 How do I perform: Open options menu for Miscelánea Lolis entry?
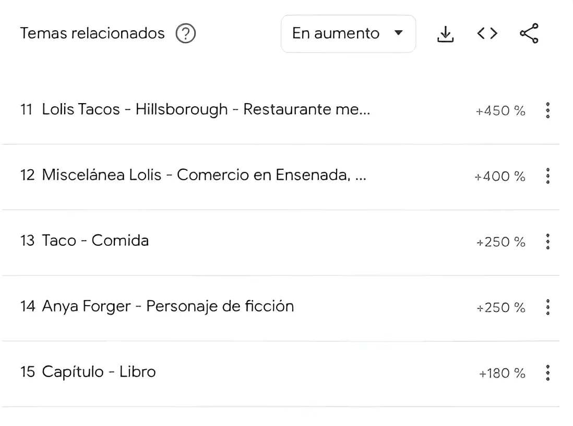point(547,176)
